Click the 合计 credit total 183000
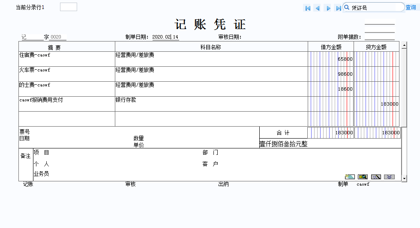Image resolution: width=420 pixels, height=228 pixels. 391,133
